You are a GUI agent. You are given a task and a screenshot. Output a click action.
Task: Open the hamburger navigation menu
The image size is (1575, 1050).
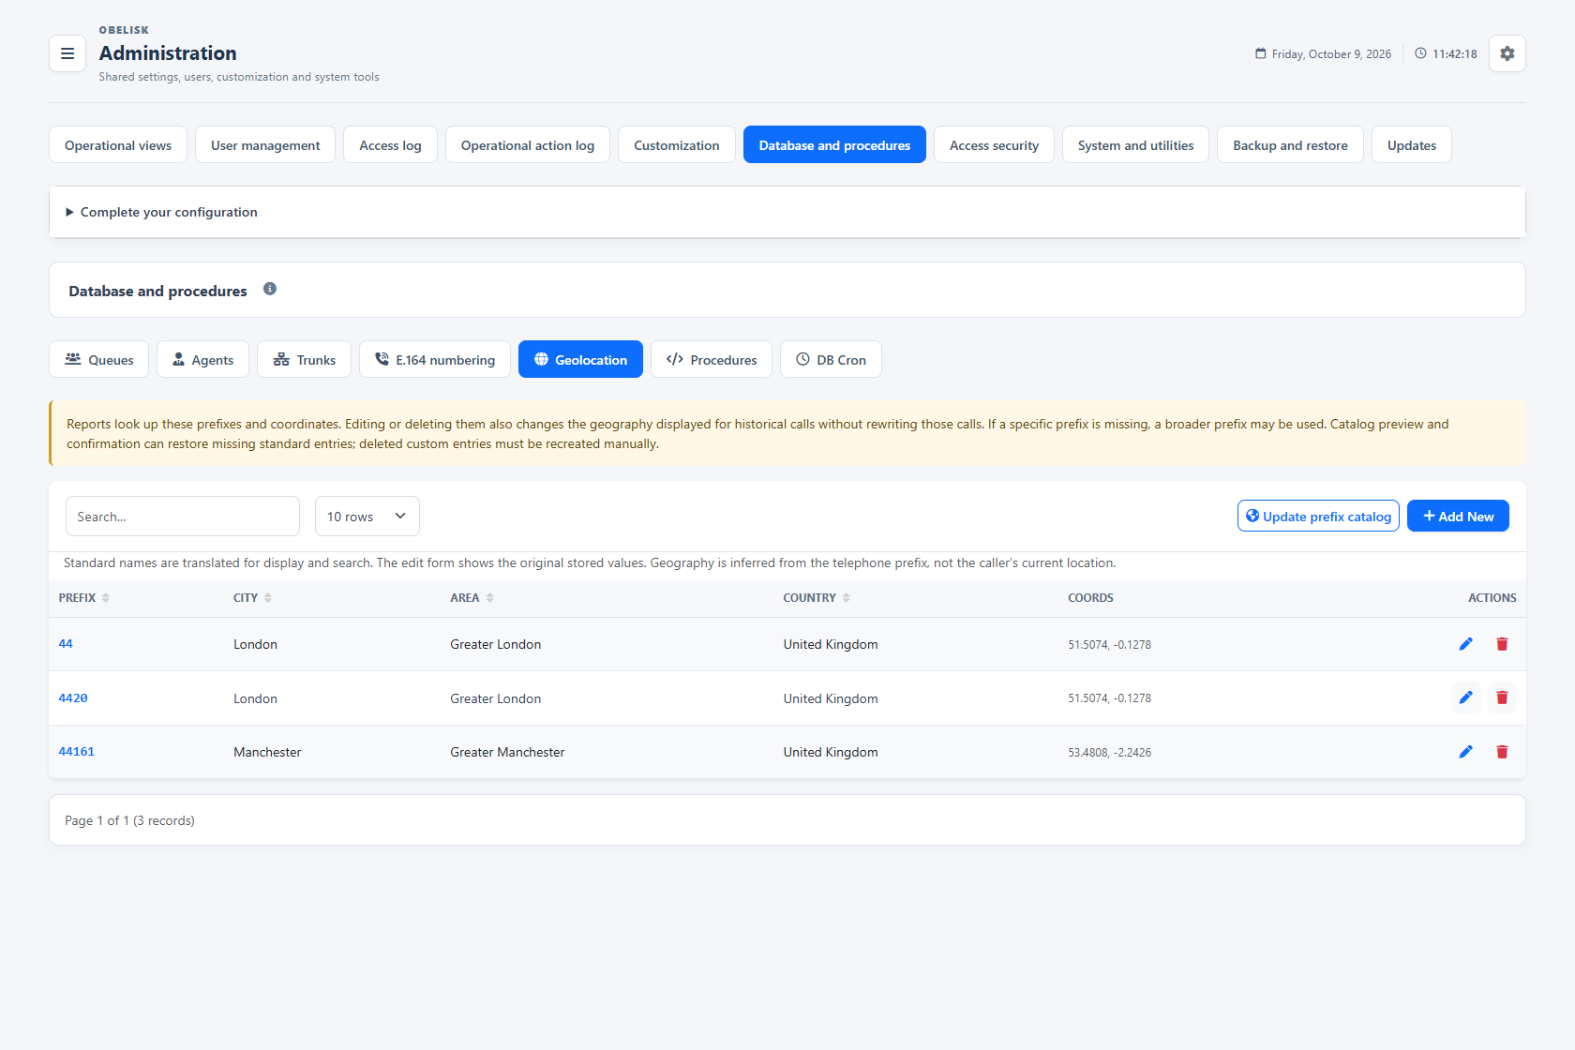click(x=67, y=53)
